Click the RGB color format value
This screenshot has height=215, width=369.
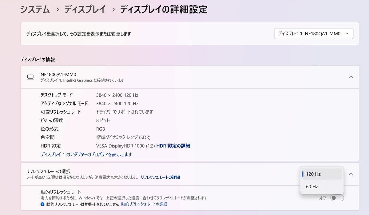click(101, 129)
